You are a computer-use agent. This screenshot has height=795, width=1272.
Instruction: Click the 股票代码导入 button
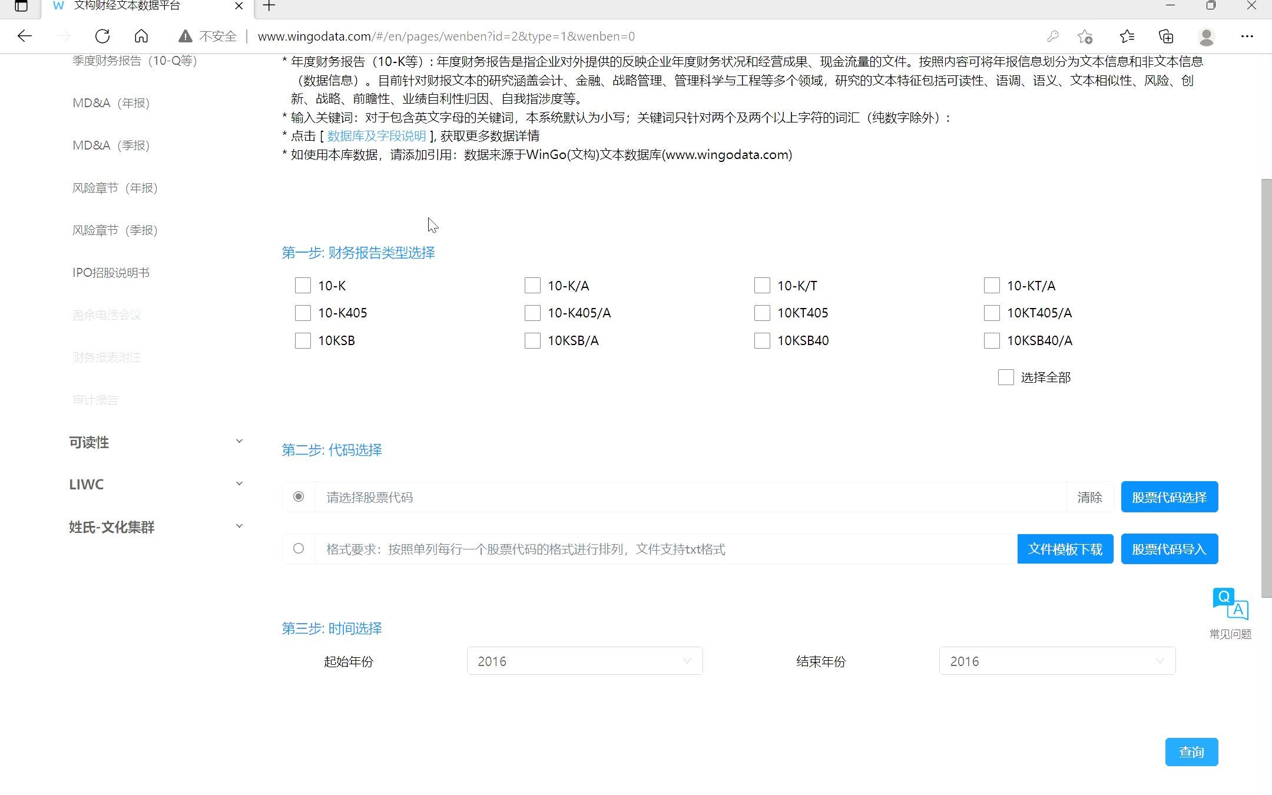[x=1169, y=549]
